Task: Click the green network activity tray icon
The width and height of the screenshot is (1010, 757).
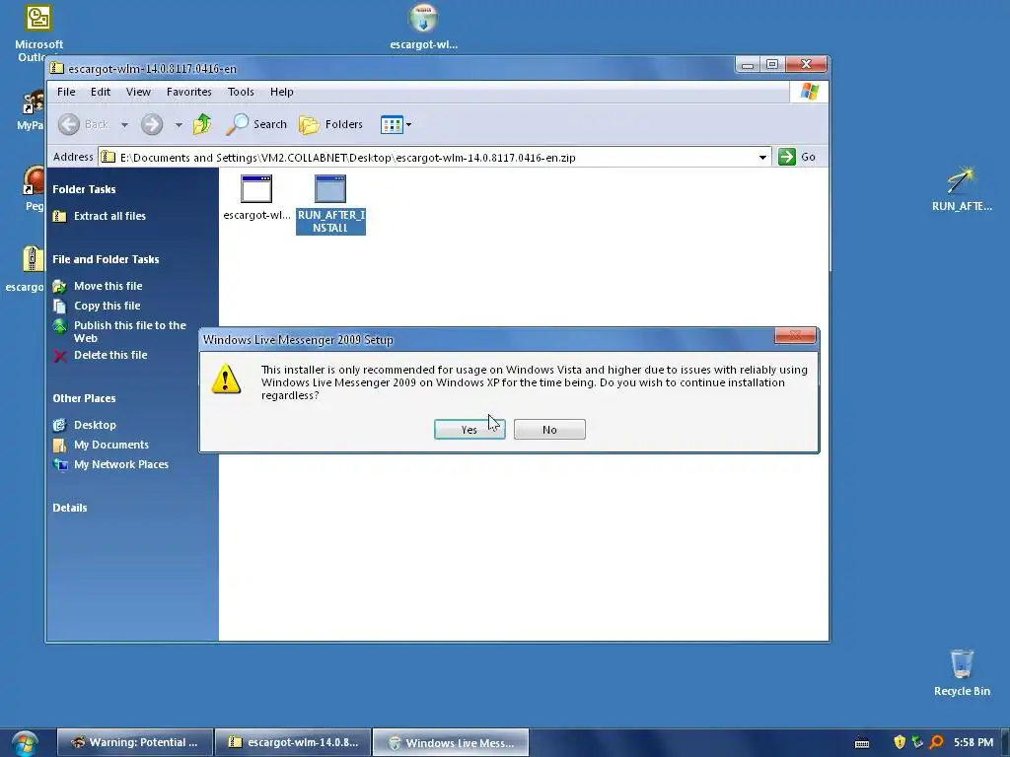Action: pos(918,742)
